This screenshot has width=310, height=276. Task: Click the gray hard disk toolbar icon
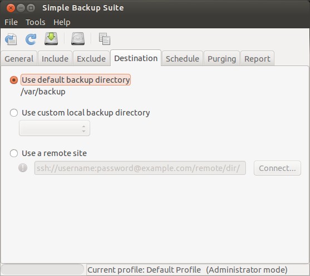78,39
